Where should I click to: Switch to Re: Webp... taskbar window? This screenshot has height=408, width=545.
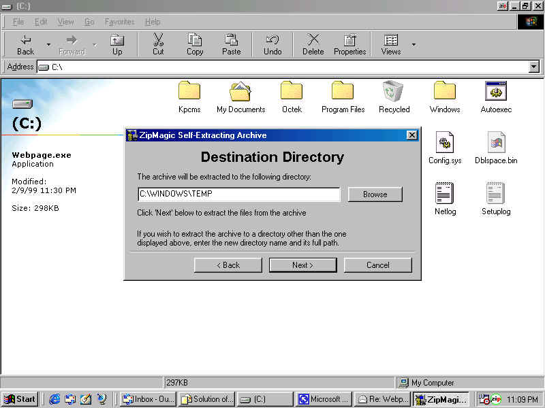coord(383,399)
